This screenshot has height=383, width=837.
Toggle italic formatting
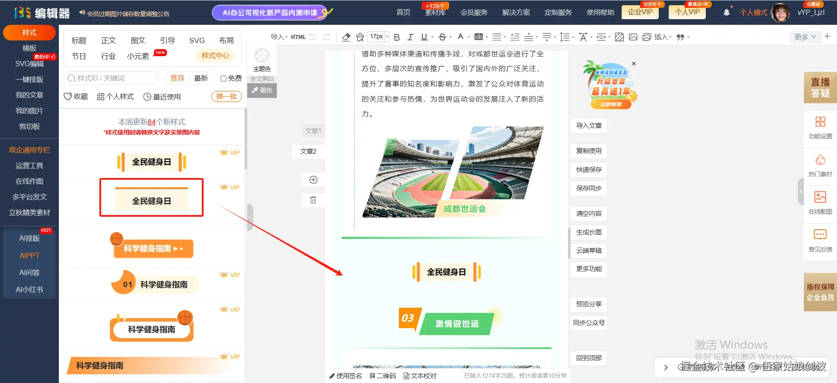coord(410,37)
